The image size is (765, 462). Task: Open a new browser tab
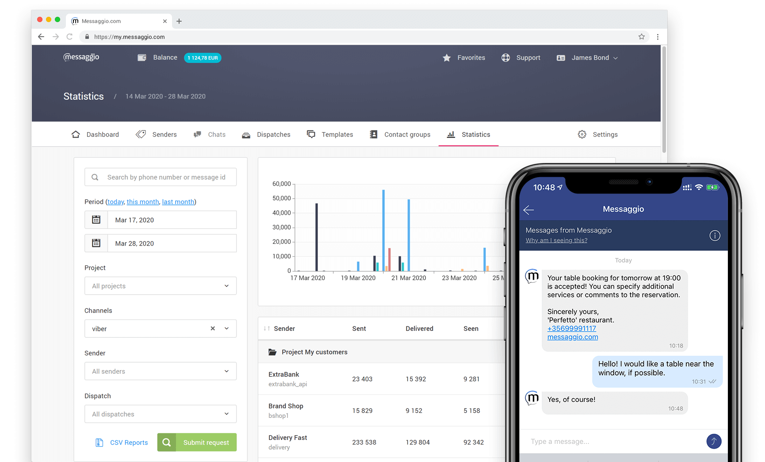pyautogui.click(x=179, y=21)
